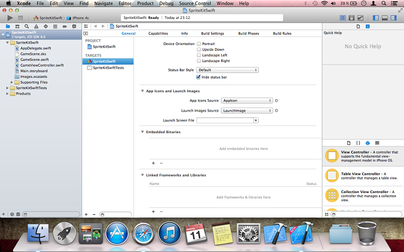
Task: Open the Debug navigator
Action: point(55,26)
